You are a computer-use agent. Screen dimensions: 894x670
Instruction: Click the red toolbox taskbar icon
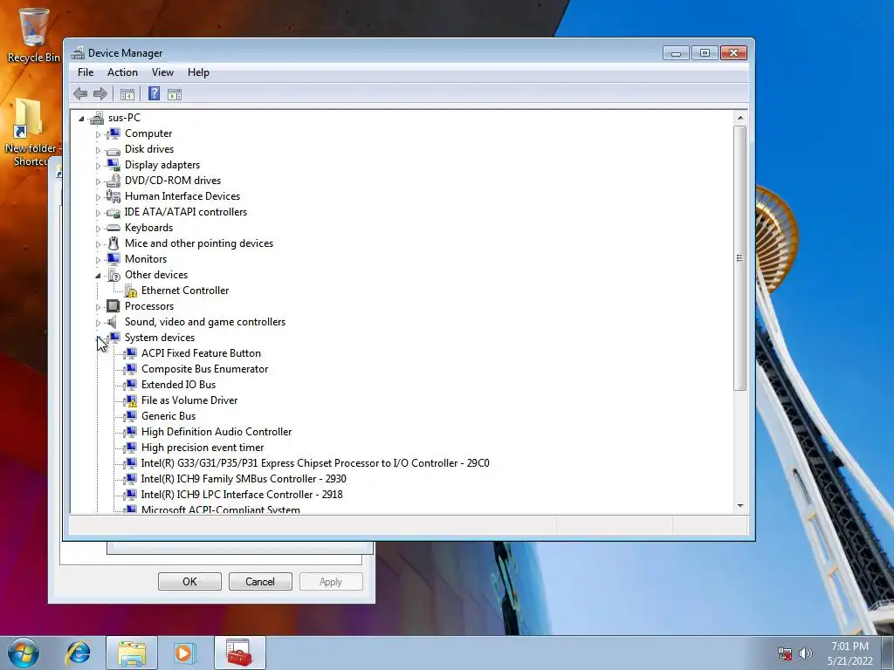point(239,653)
